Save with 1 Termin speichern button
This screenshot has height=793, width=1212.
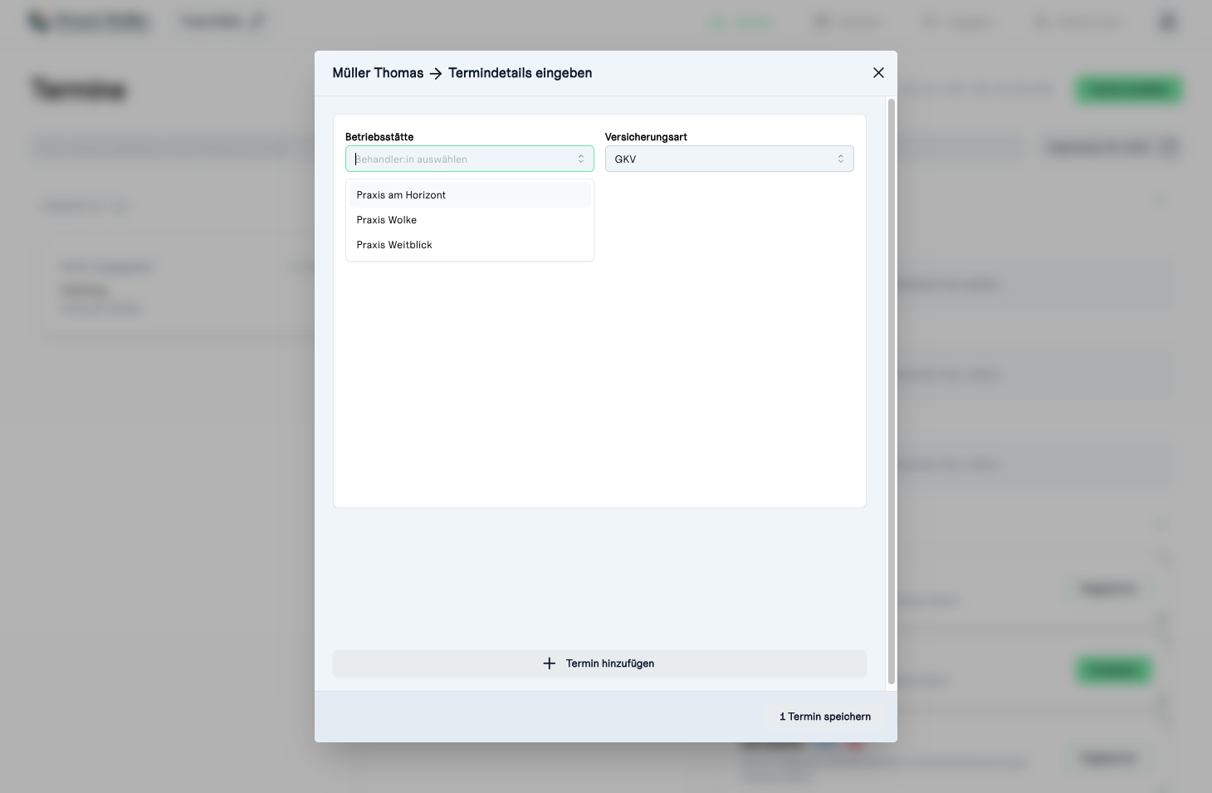[824, 717]
